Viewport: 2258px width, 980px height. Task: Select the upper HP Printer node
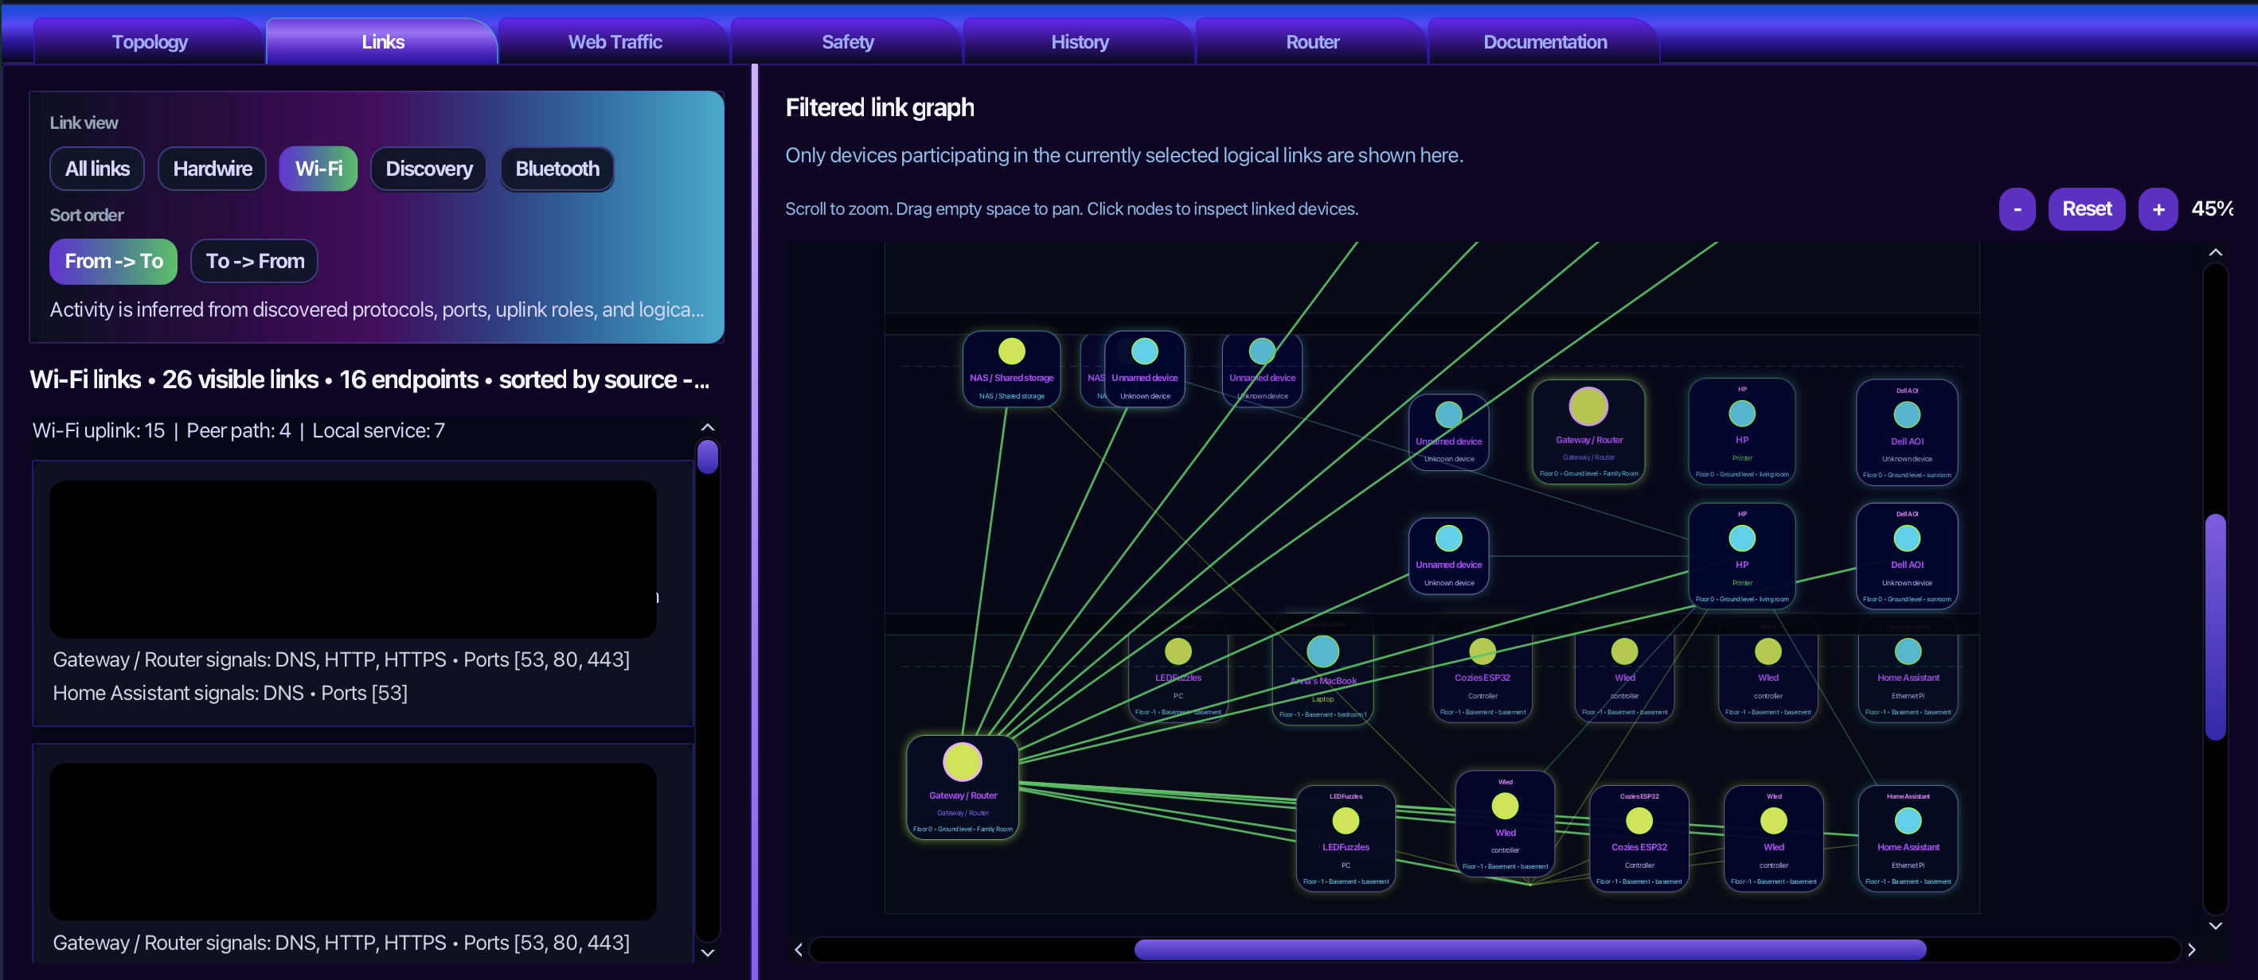(x=1742, y=431)
